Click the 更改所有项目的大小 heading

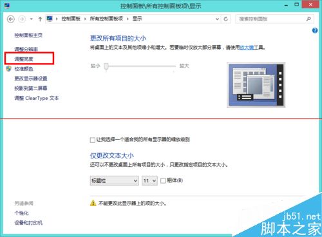[118, 39]
